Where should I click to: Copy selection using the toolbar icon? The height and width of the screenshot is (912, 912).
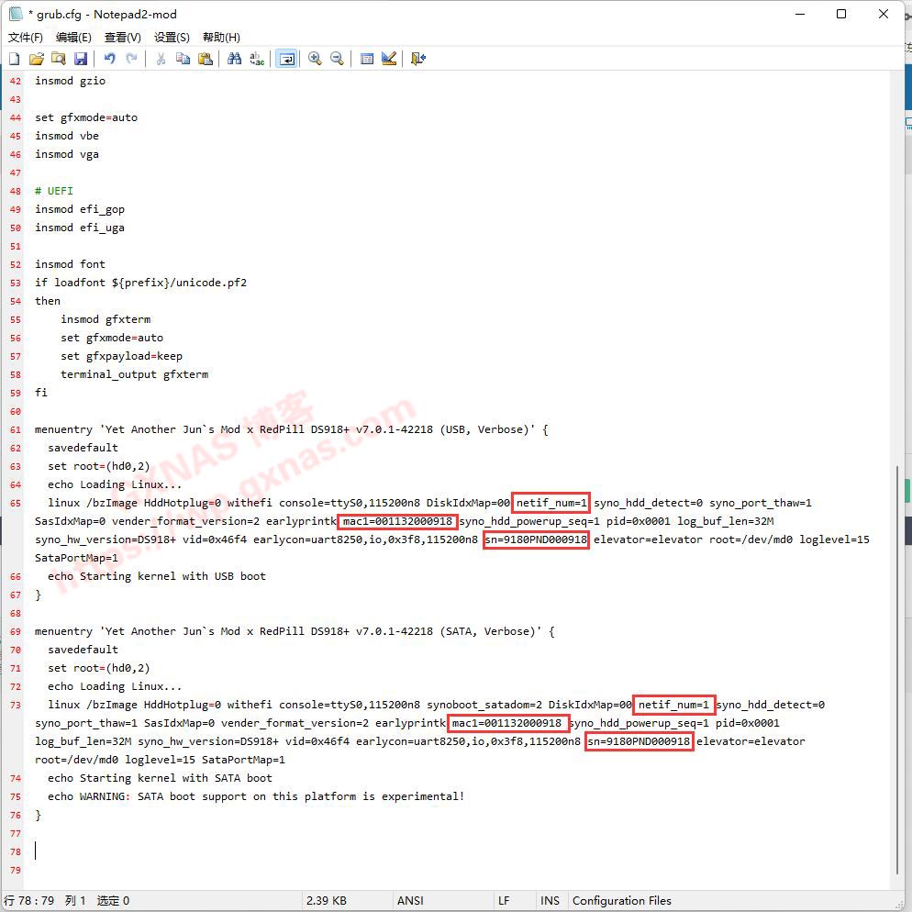183,59
